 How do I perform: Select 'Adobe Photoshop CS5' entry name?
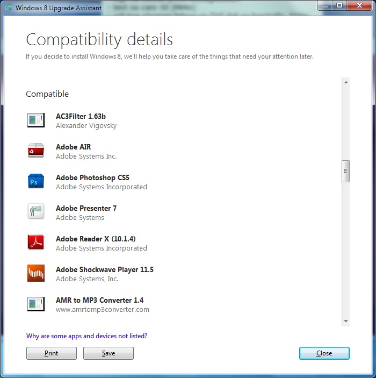[x=93, y=177]
